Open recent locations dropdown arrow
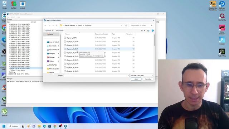Screen dimensions: 229x129 click(53, 25)
